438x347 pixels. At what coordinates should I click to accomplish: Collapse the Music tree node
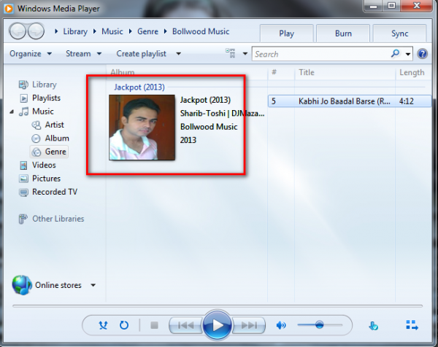tap(12, 112)
